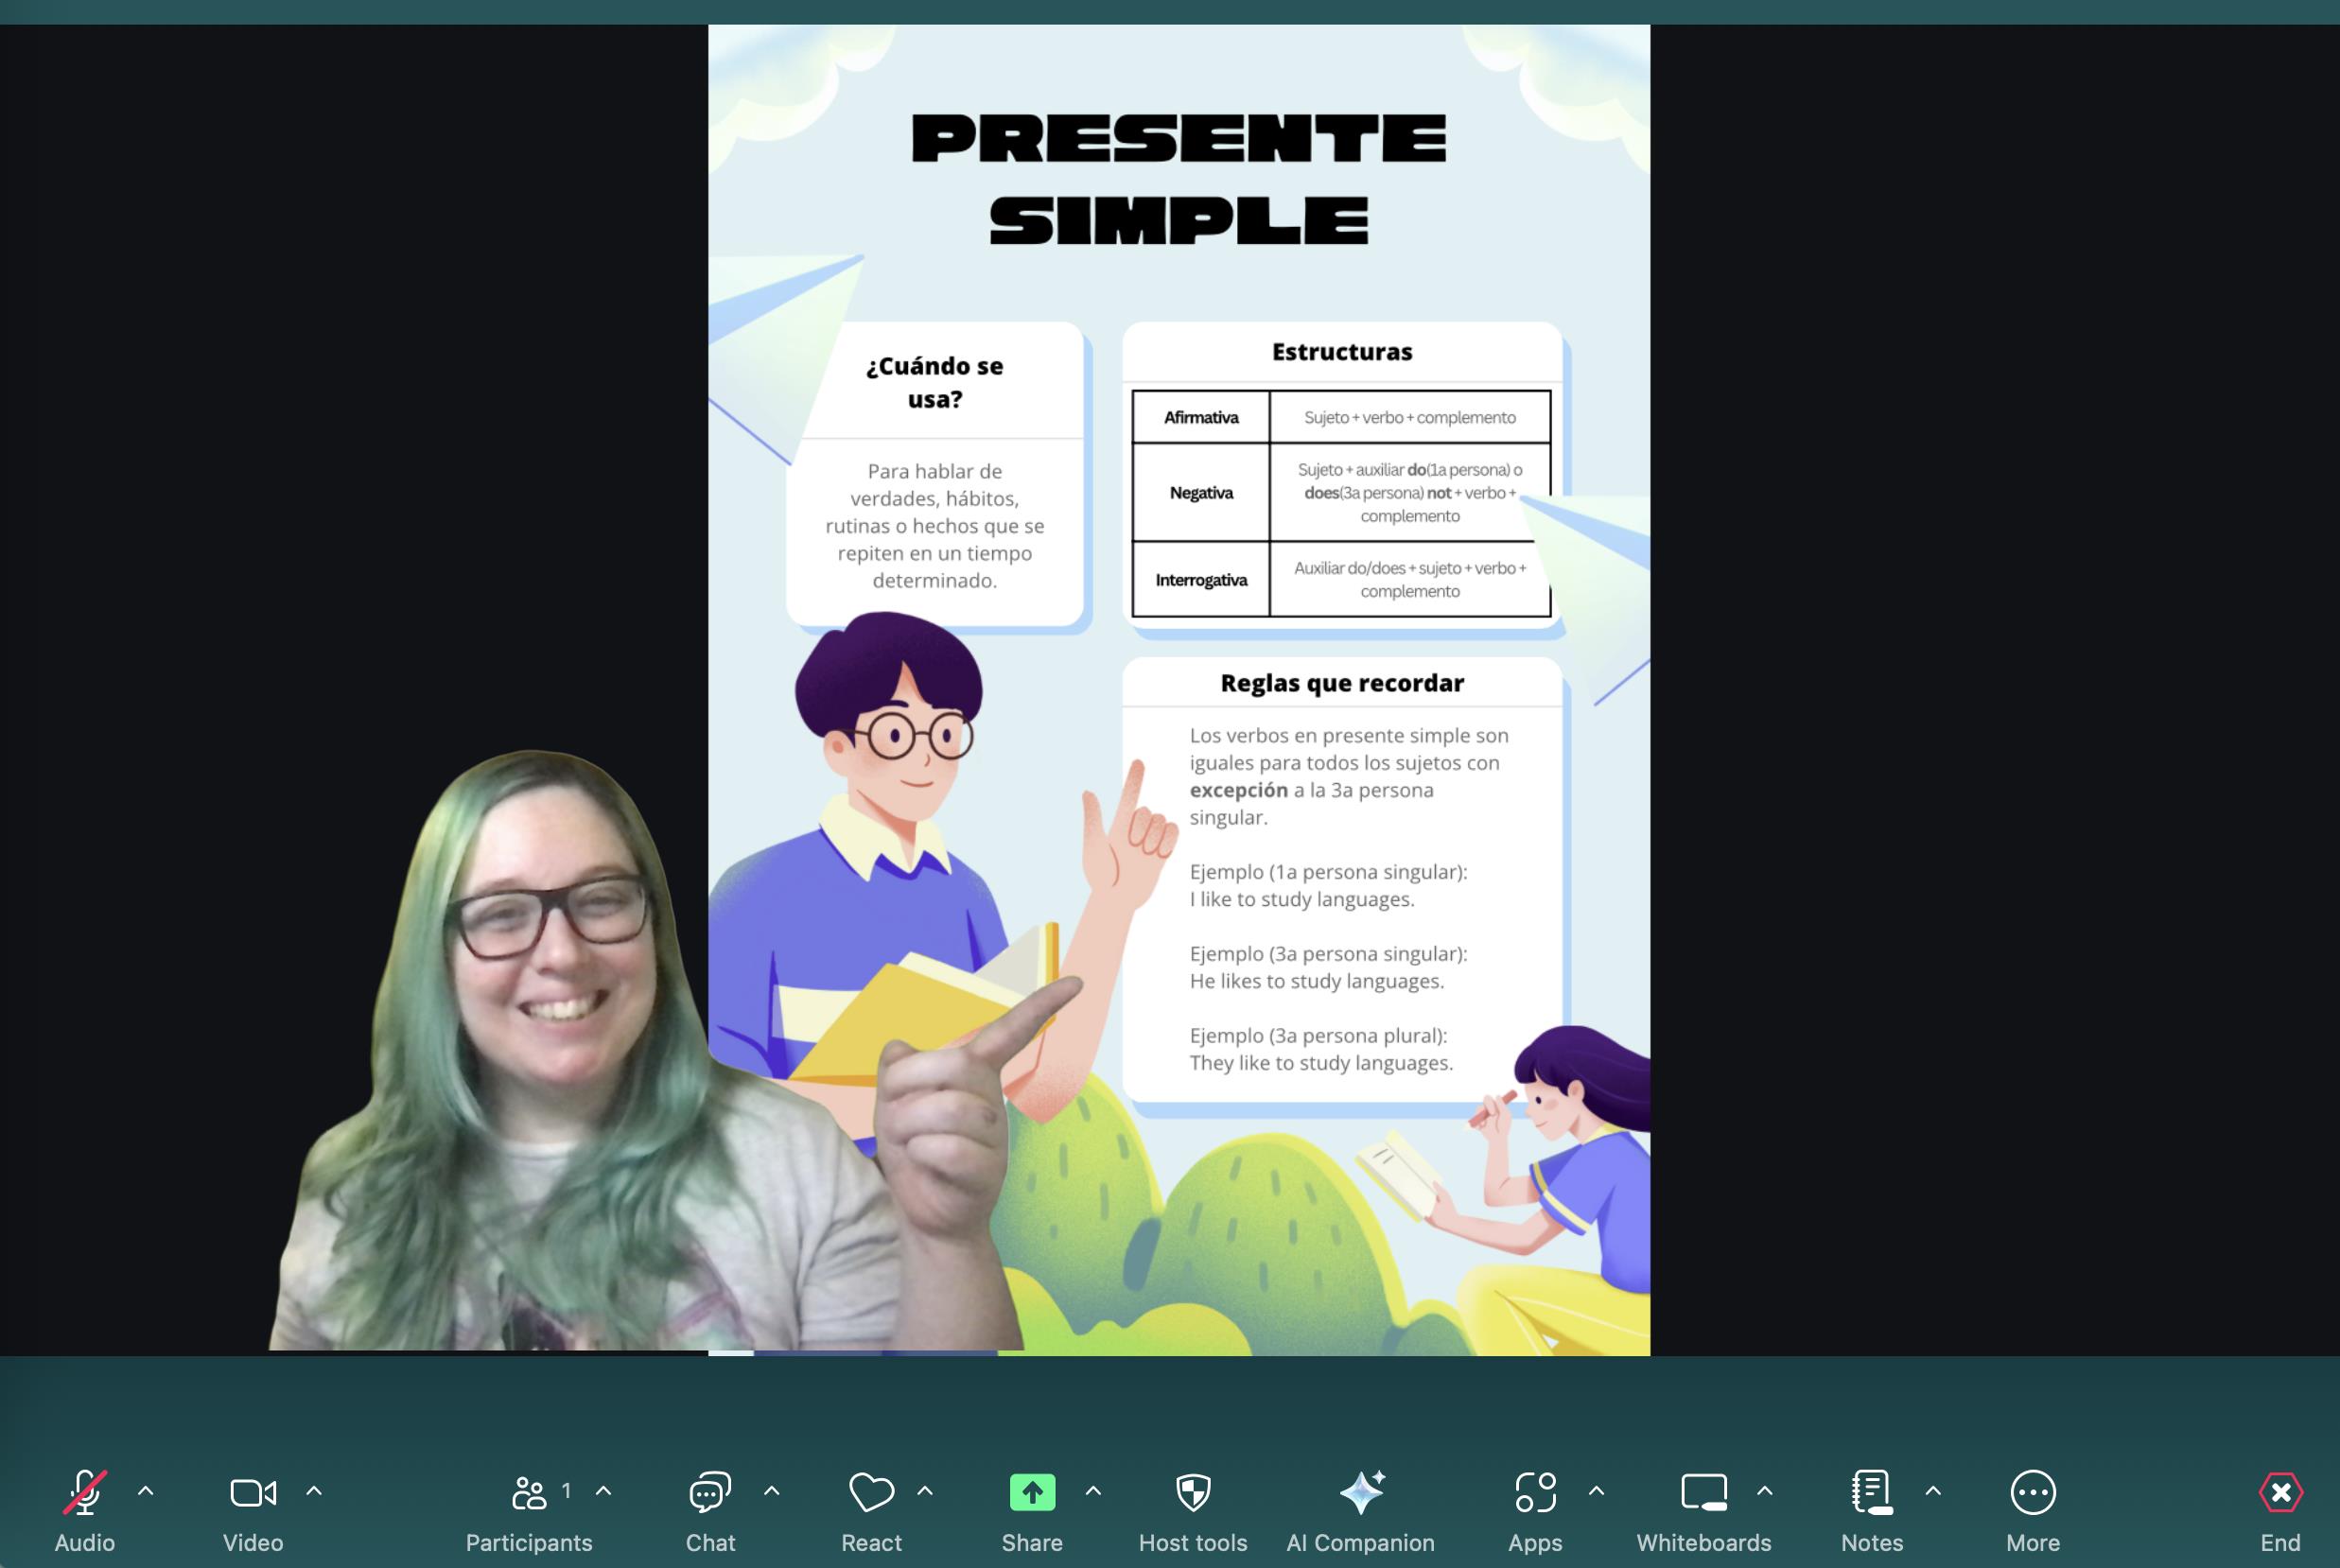Screen dimensions: 2340x1568
Task: Expand the audio options chevron
Action: 146,1491
